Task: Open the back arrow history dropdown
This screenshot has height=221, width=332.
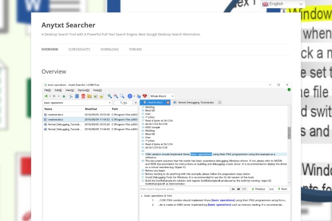Action: [x=50, y=96]
